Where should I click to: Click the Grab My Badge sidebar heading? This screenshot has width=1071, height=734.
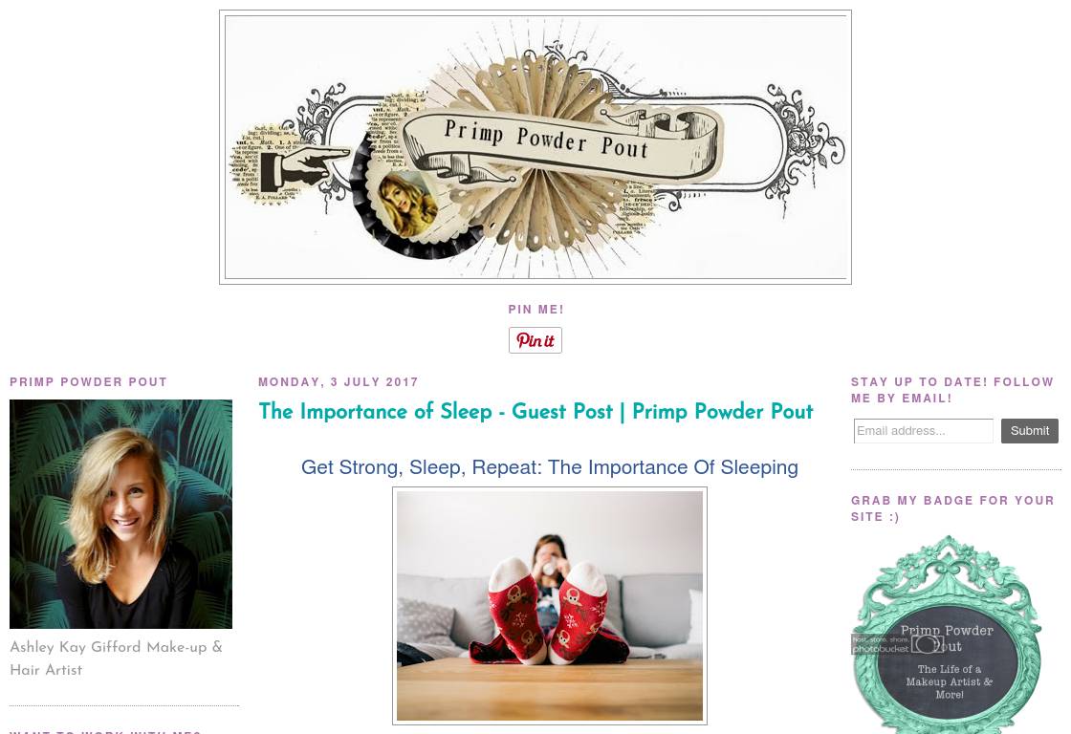(952, 508)
